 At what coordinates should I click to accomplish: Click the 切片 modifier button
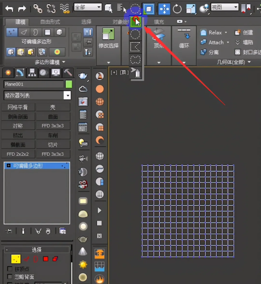tap(53, 145)
